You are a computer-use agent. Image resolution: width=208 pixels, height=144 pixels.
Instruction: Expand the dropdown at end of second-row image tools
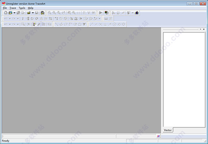click(99, 19)
